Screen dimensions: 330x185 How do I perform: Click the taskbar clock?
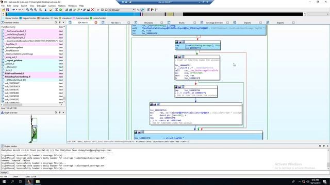pos(315,181)
